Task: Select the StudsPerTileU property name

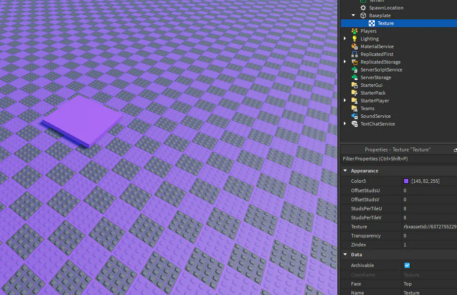Action: point(366,208)
